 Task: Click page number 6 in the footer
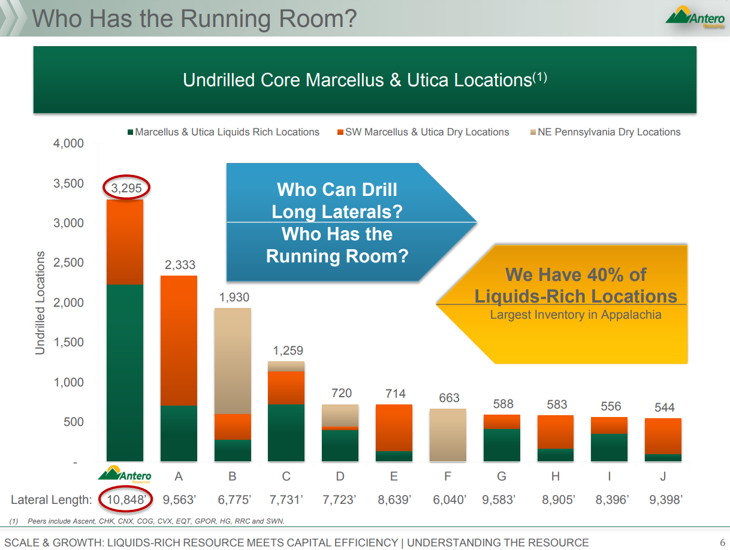(722, 542)
